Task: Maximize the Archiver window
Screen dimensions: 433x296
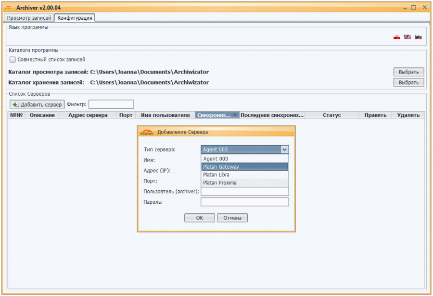Action: pos(413,8)
